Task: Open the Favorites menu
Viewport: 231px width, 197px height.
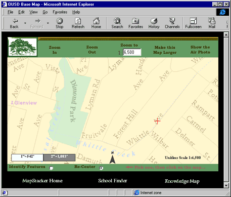Action: click(60, 12)
